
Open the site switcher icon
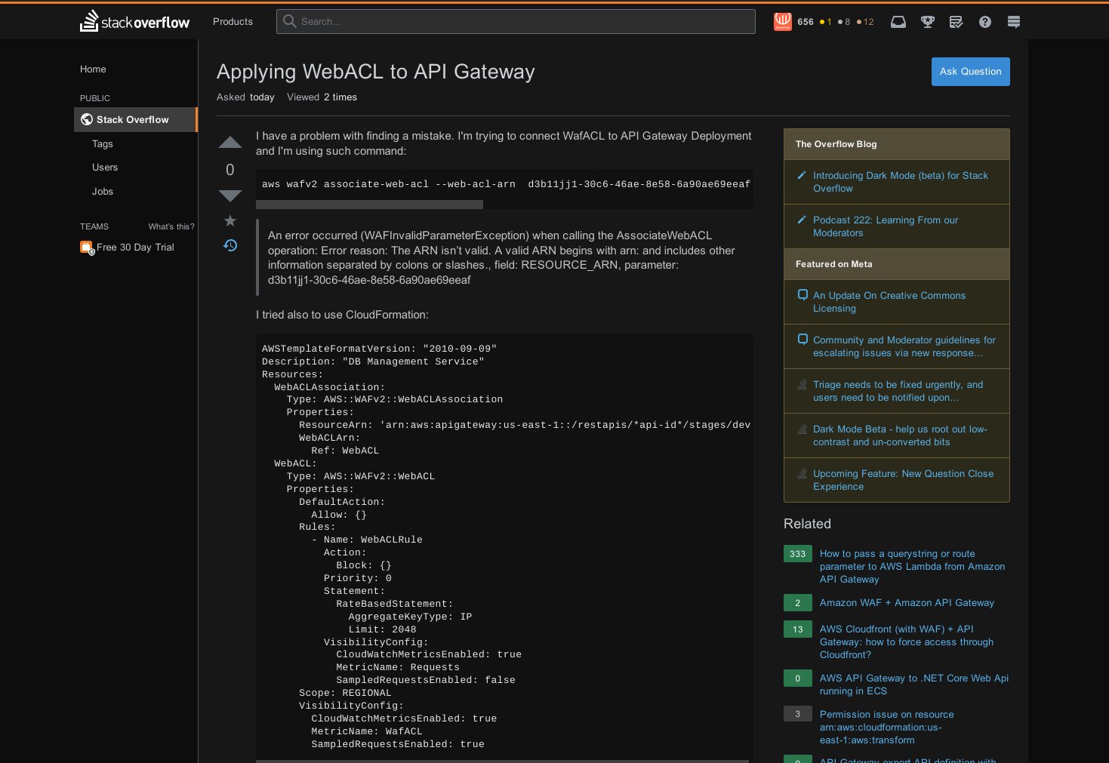(1013, 22)
